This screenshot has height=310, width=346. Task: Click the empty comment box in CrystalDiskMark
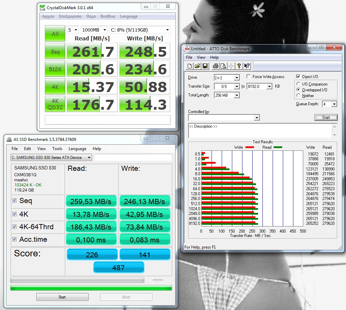tap(107, 120)
